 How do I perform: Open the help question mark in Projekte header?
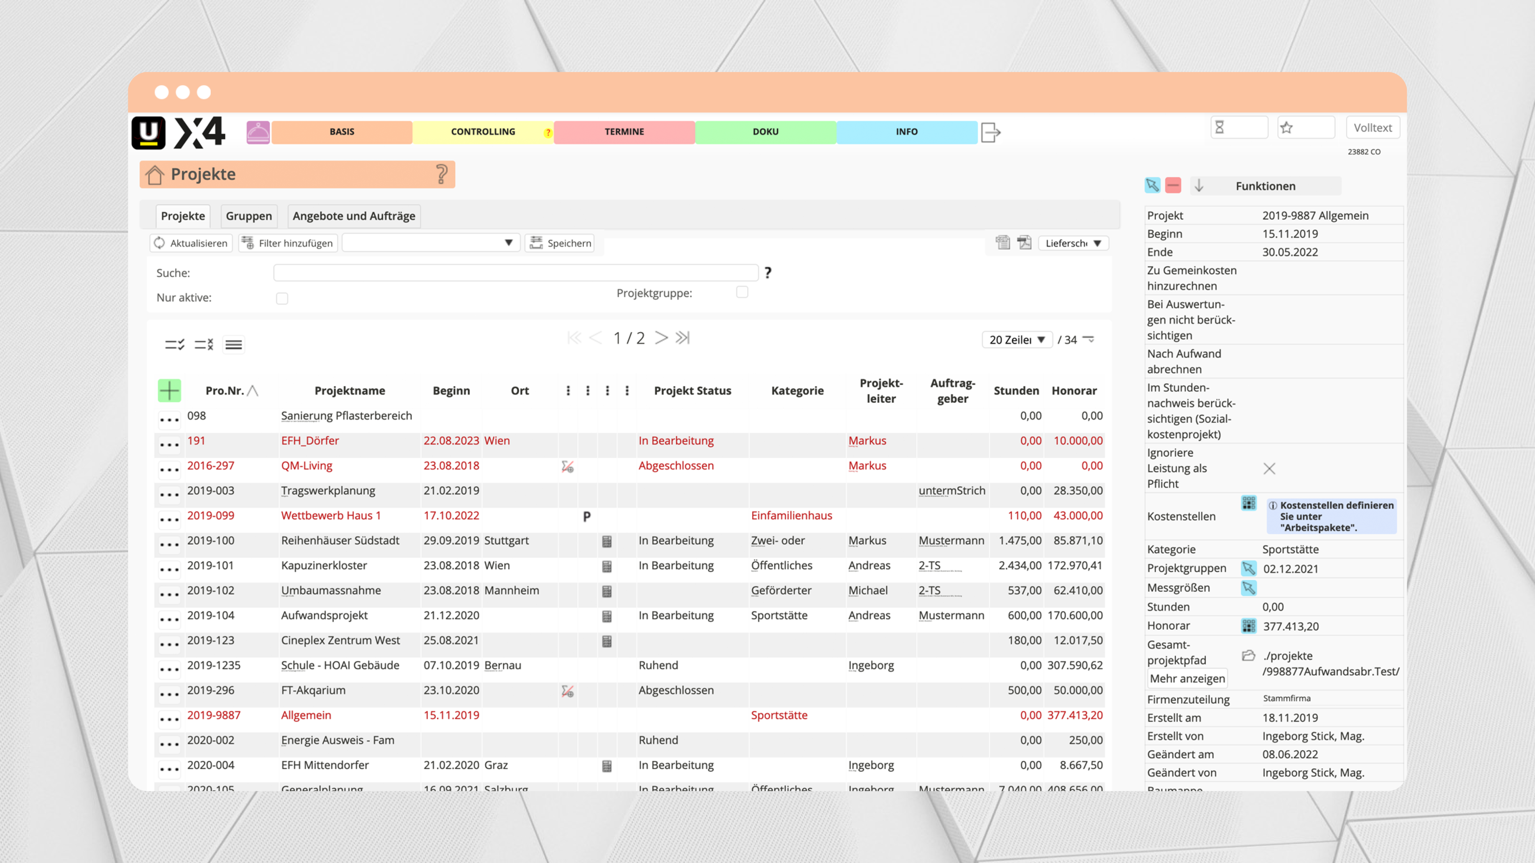click(441, 174)
